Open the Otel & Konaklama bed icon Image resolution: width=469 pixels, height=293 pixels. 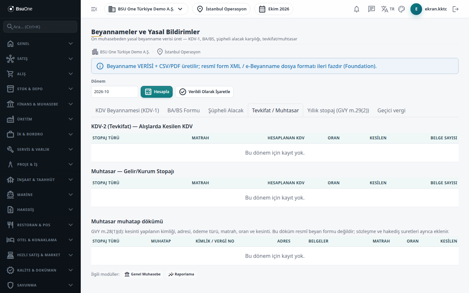pyautogui.click(x=10, y=240)
